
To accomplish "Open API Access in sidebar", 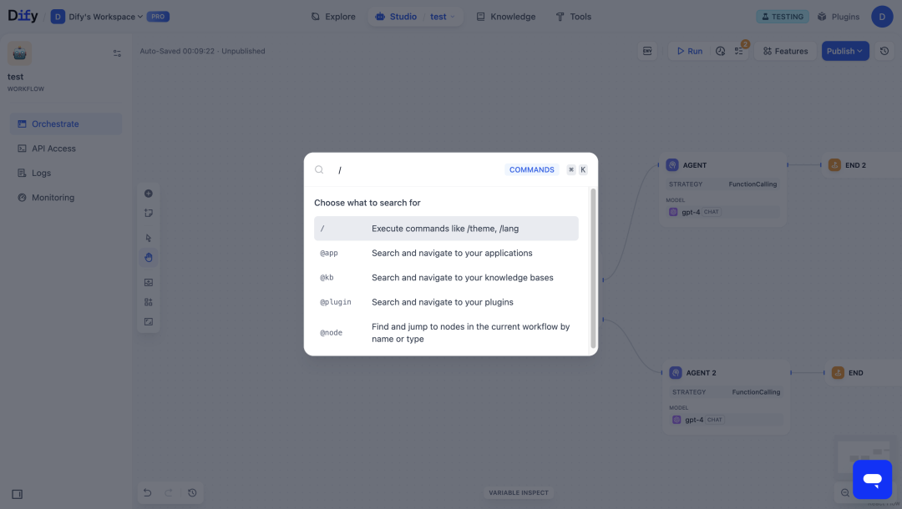I will coord(53,149).
